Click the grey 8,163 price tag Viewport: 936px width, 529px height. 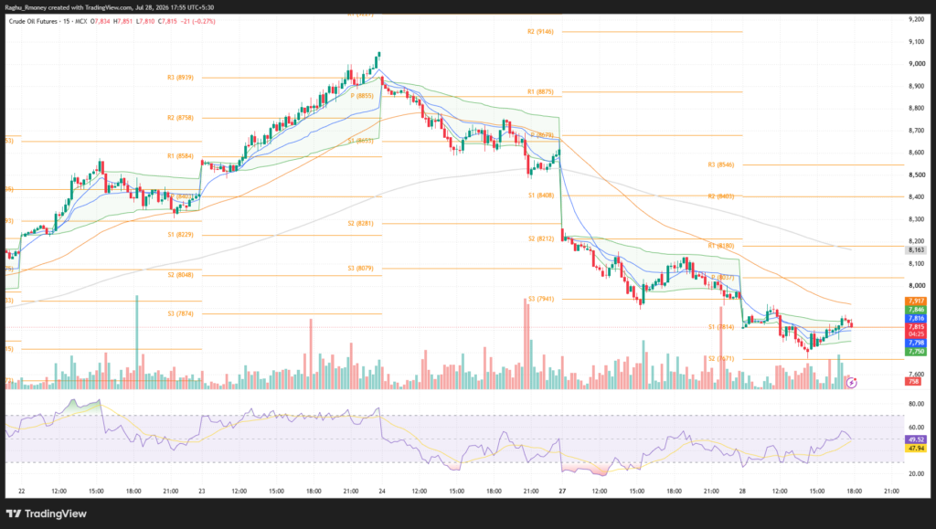[916, 250]
